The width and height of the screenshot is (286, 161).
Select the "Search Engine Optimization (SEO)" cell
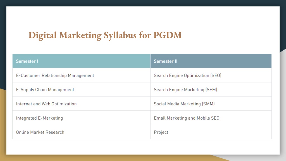tap(211, 75)
